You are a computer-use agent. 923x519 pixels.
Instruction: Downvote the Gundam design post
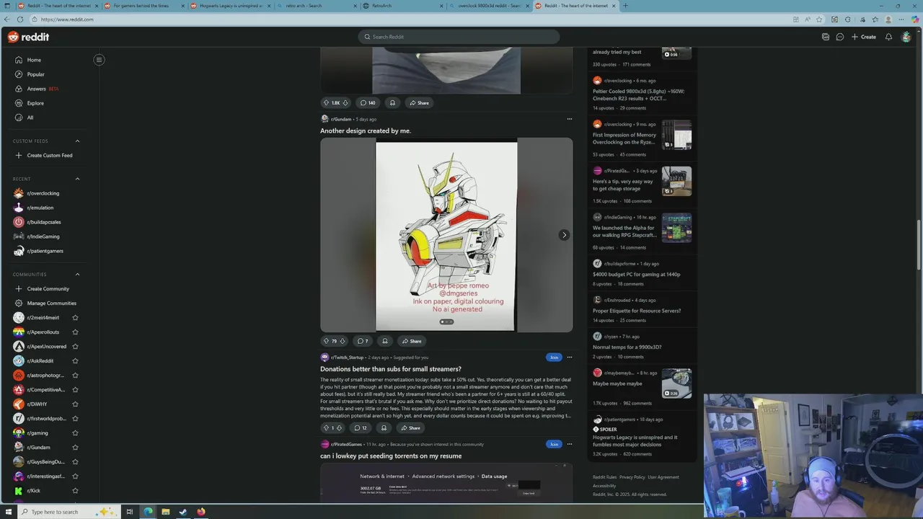pyautogui.click(x=343, y=341)
